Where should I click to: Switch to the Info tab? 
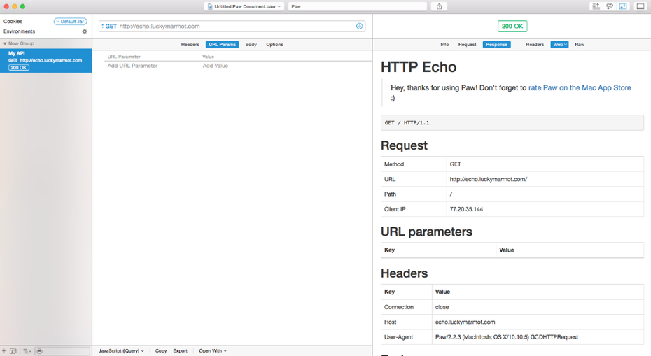point(444,44)
